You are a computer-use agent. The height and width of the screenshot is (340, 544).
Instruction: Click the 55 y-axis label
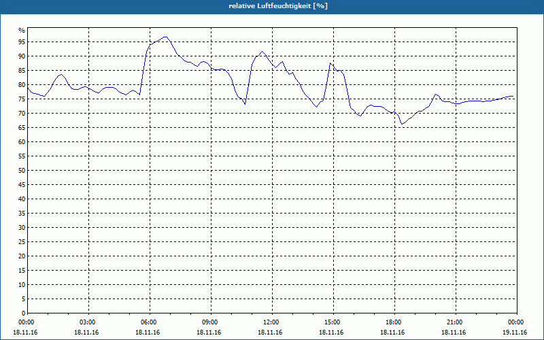coord(22,156)
